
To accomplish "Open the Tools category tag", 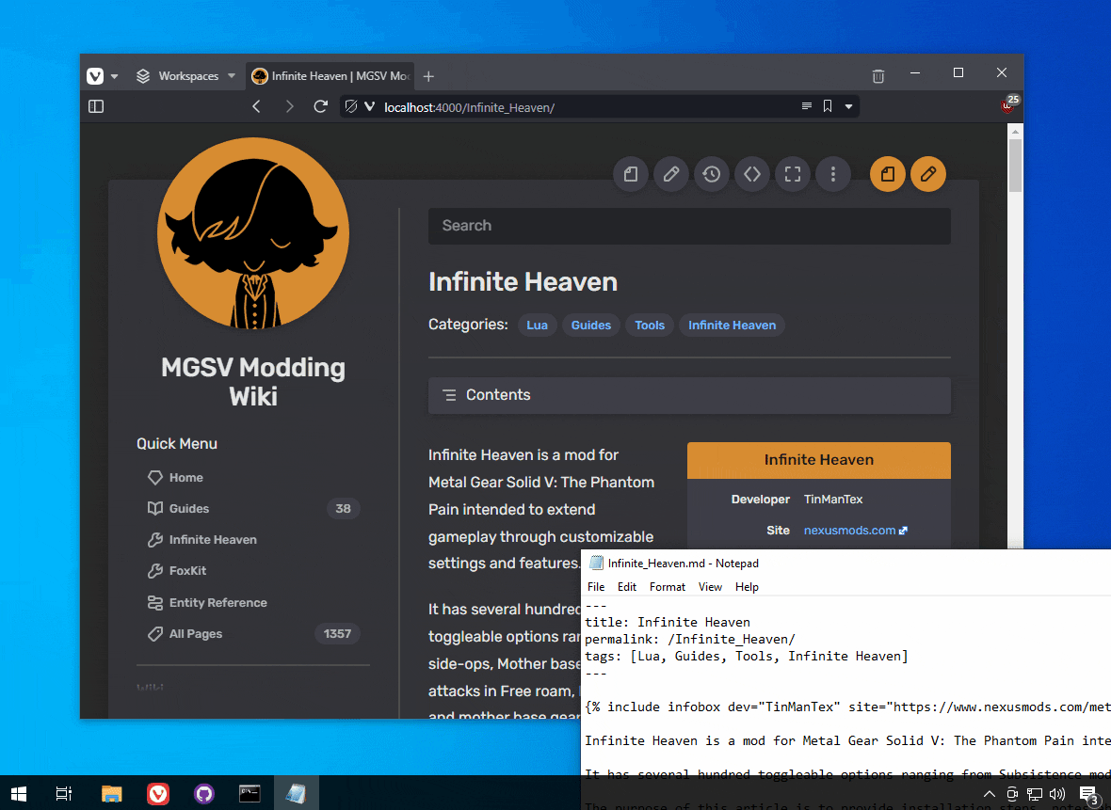I will pyautogui.click(x=650, y=325).
